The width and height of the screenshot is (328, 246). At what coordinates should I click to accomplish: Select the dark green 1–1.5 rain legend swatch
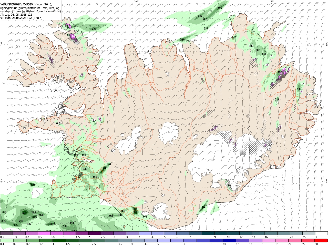59,240
